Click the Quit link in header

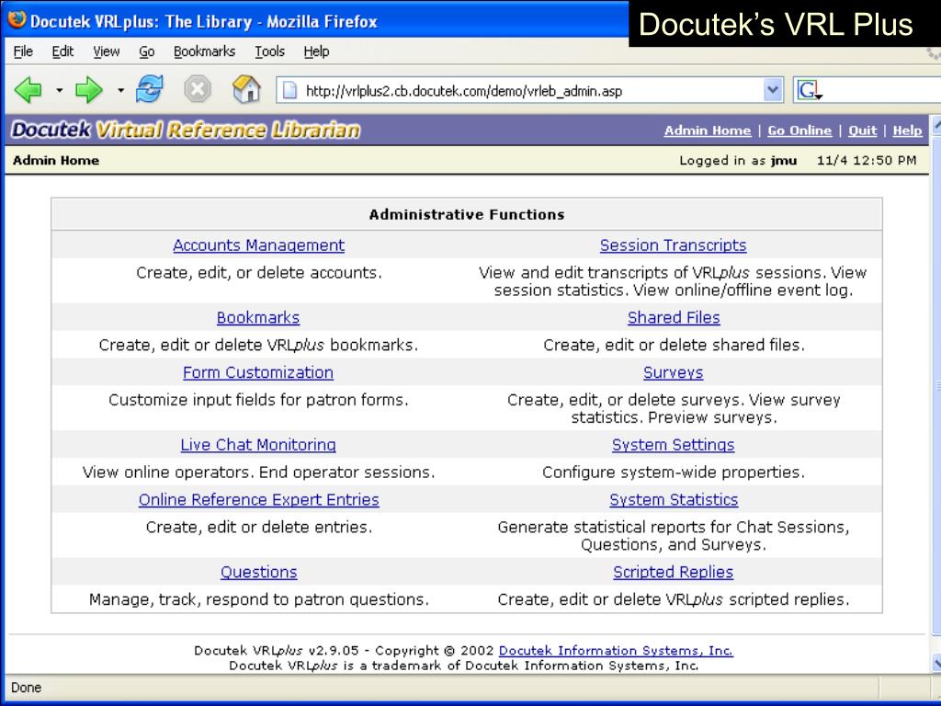tap(862, 131)
